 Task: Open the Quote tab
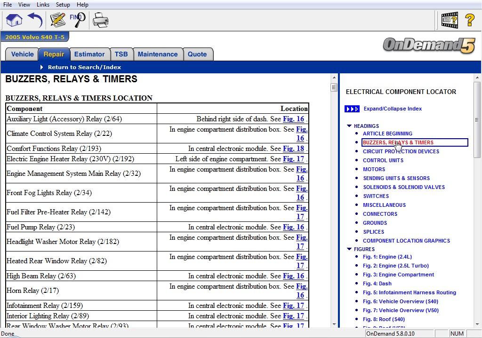click(197, 55)
